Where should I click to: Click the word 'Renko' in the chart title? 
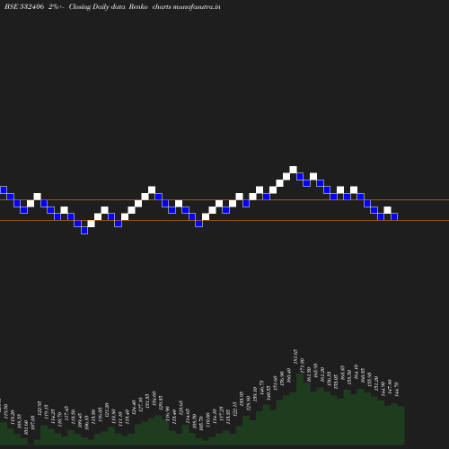(x=138, y=6)
